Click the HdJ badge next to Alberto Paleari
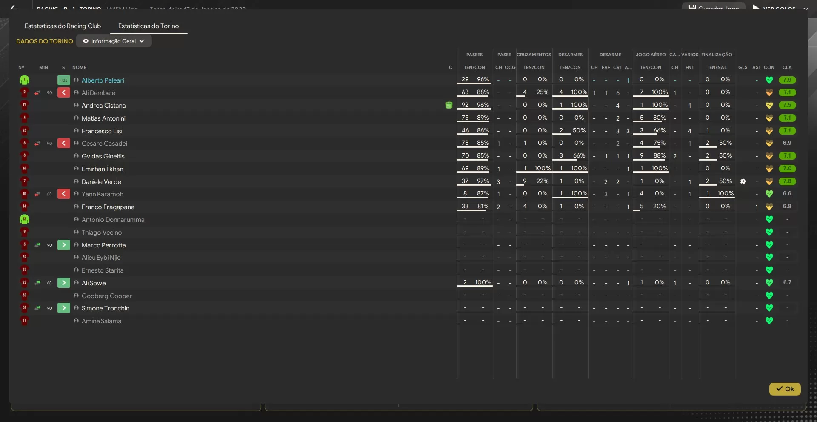 tap(63, 80)
